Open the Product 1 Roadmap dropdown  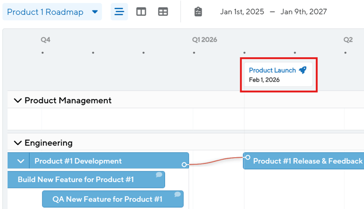[52, 12]
